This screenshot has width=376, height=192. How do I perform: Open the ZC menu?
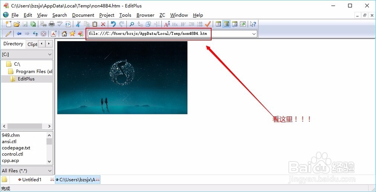pyautogui.click(x=162, y=15)
